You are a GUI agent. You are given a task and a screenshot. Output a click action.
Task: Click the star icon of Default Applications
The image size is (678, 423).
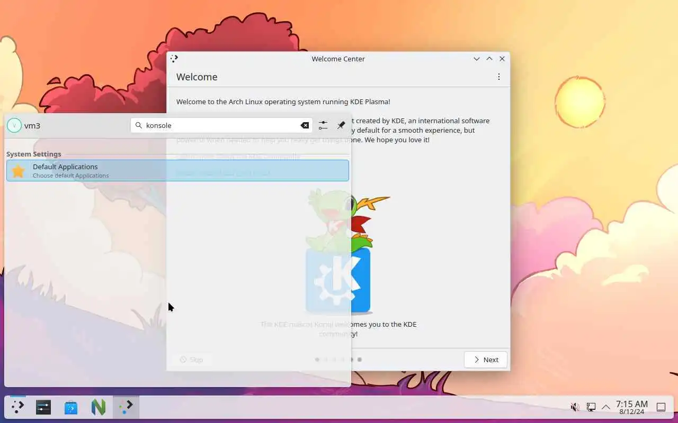tap(19, 171)
